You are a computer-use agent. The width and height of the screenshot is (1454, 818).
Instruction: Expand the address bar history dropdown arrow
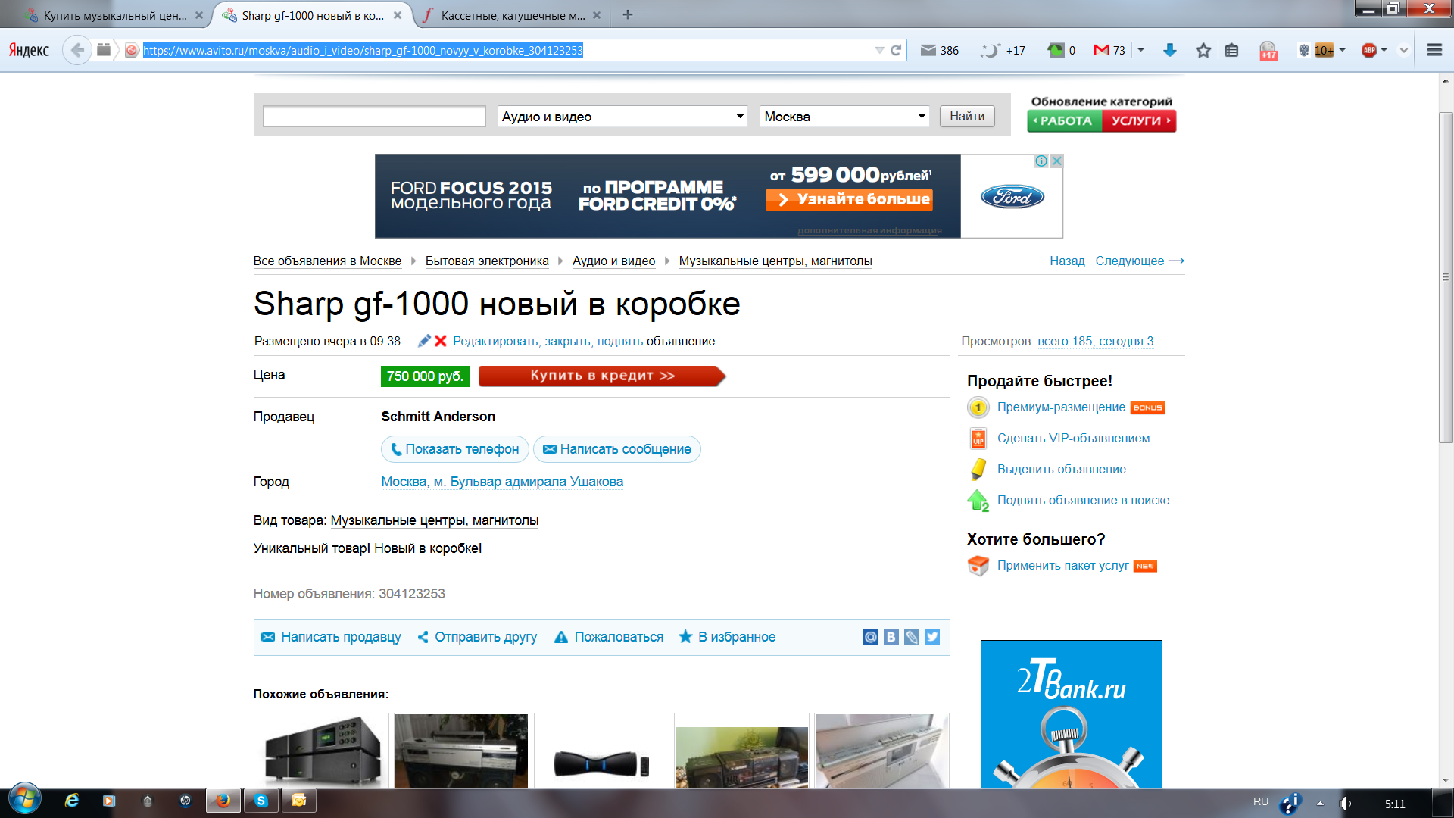coord(879,50)
